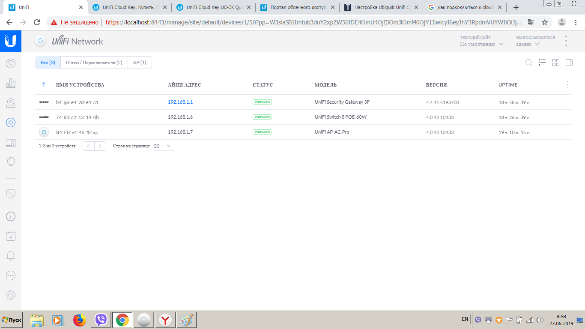Open the Events calendar star icon

pyautogui.click(x=11, y=236)
